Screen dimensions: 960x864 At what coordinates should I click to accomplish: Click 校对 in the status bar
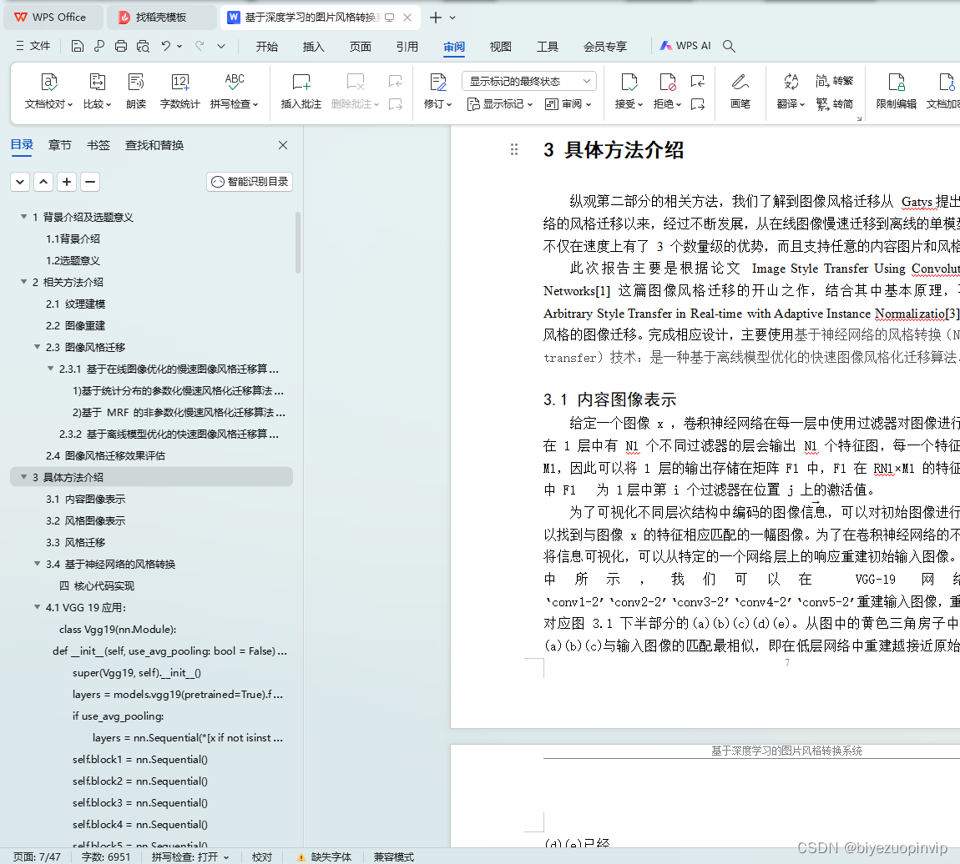(x=262, y=856)
